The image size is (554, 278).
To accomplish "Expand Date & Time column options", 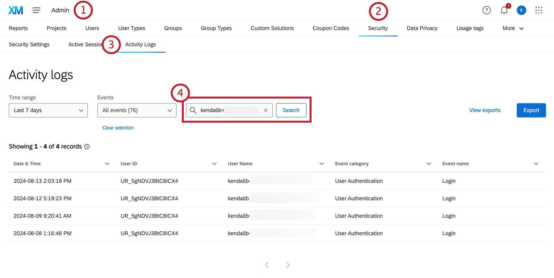I will pos(107,164).
